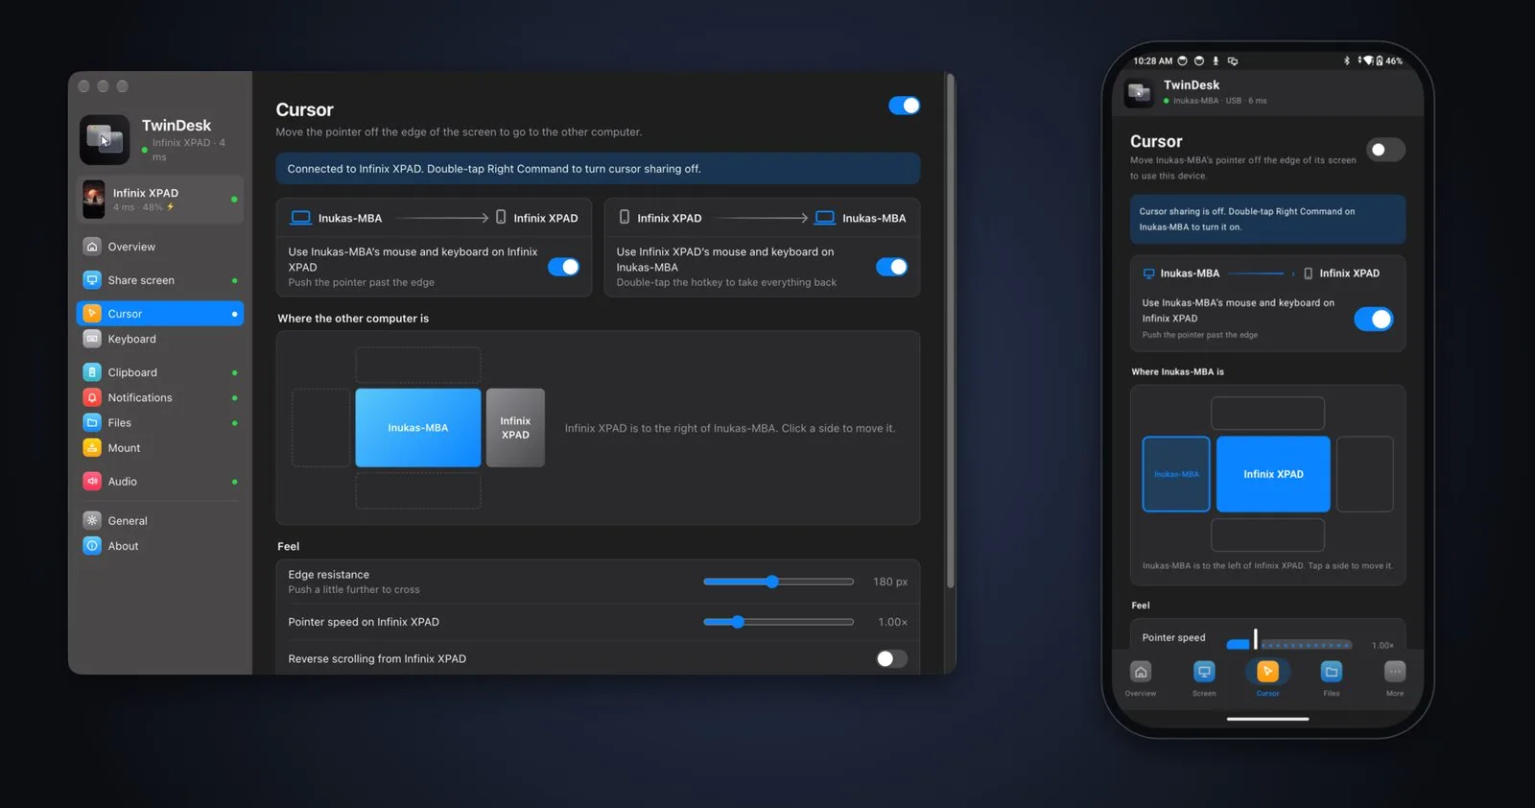
Task: Tap the empty slot right of Infinix XPAD on the phone
Action: (x=1365, y=474)
